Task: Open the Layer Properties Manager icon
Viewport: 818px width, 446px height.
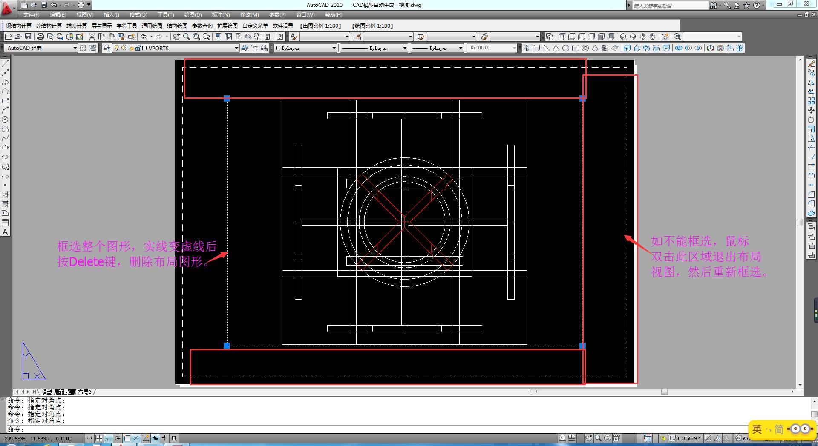Action: click(107, 48)
